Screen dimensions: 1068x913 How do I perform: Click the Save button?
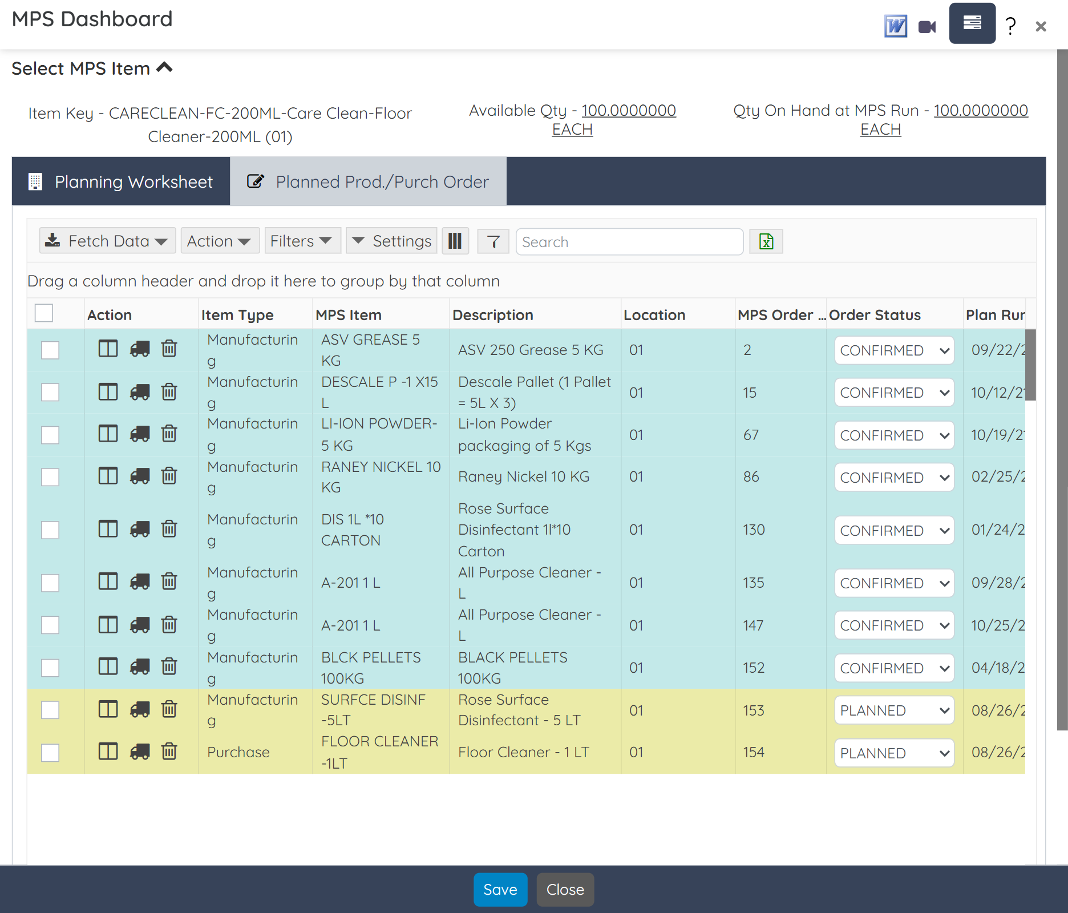500,889
